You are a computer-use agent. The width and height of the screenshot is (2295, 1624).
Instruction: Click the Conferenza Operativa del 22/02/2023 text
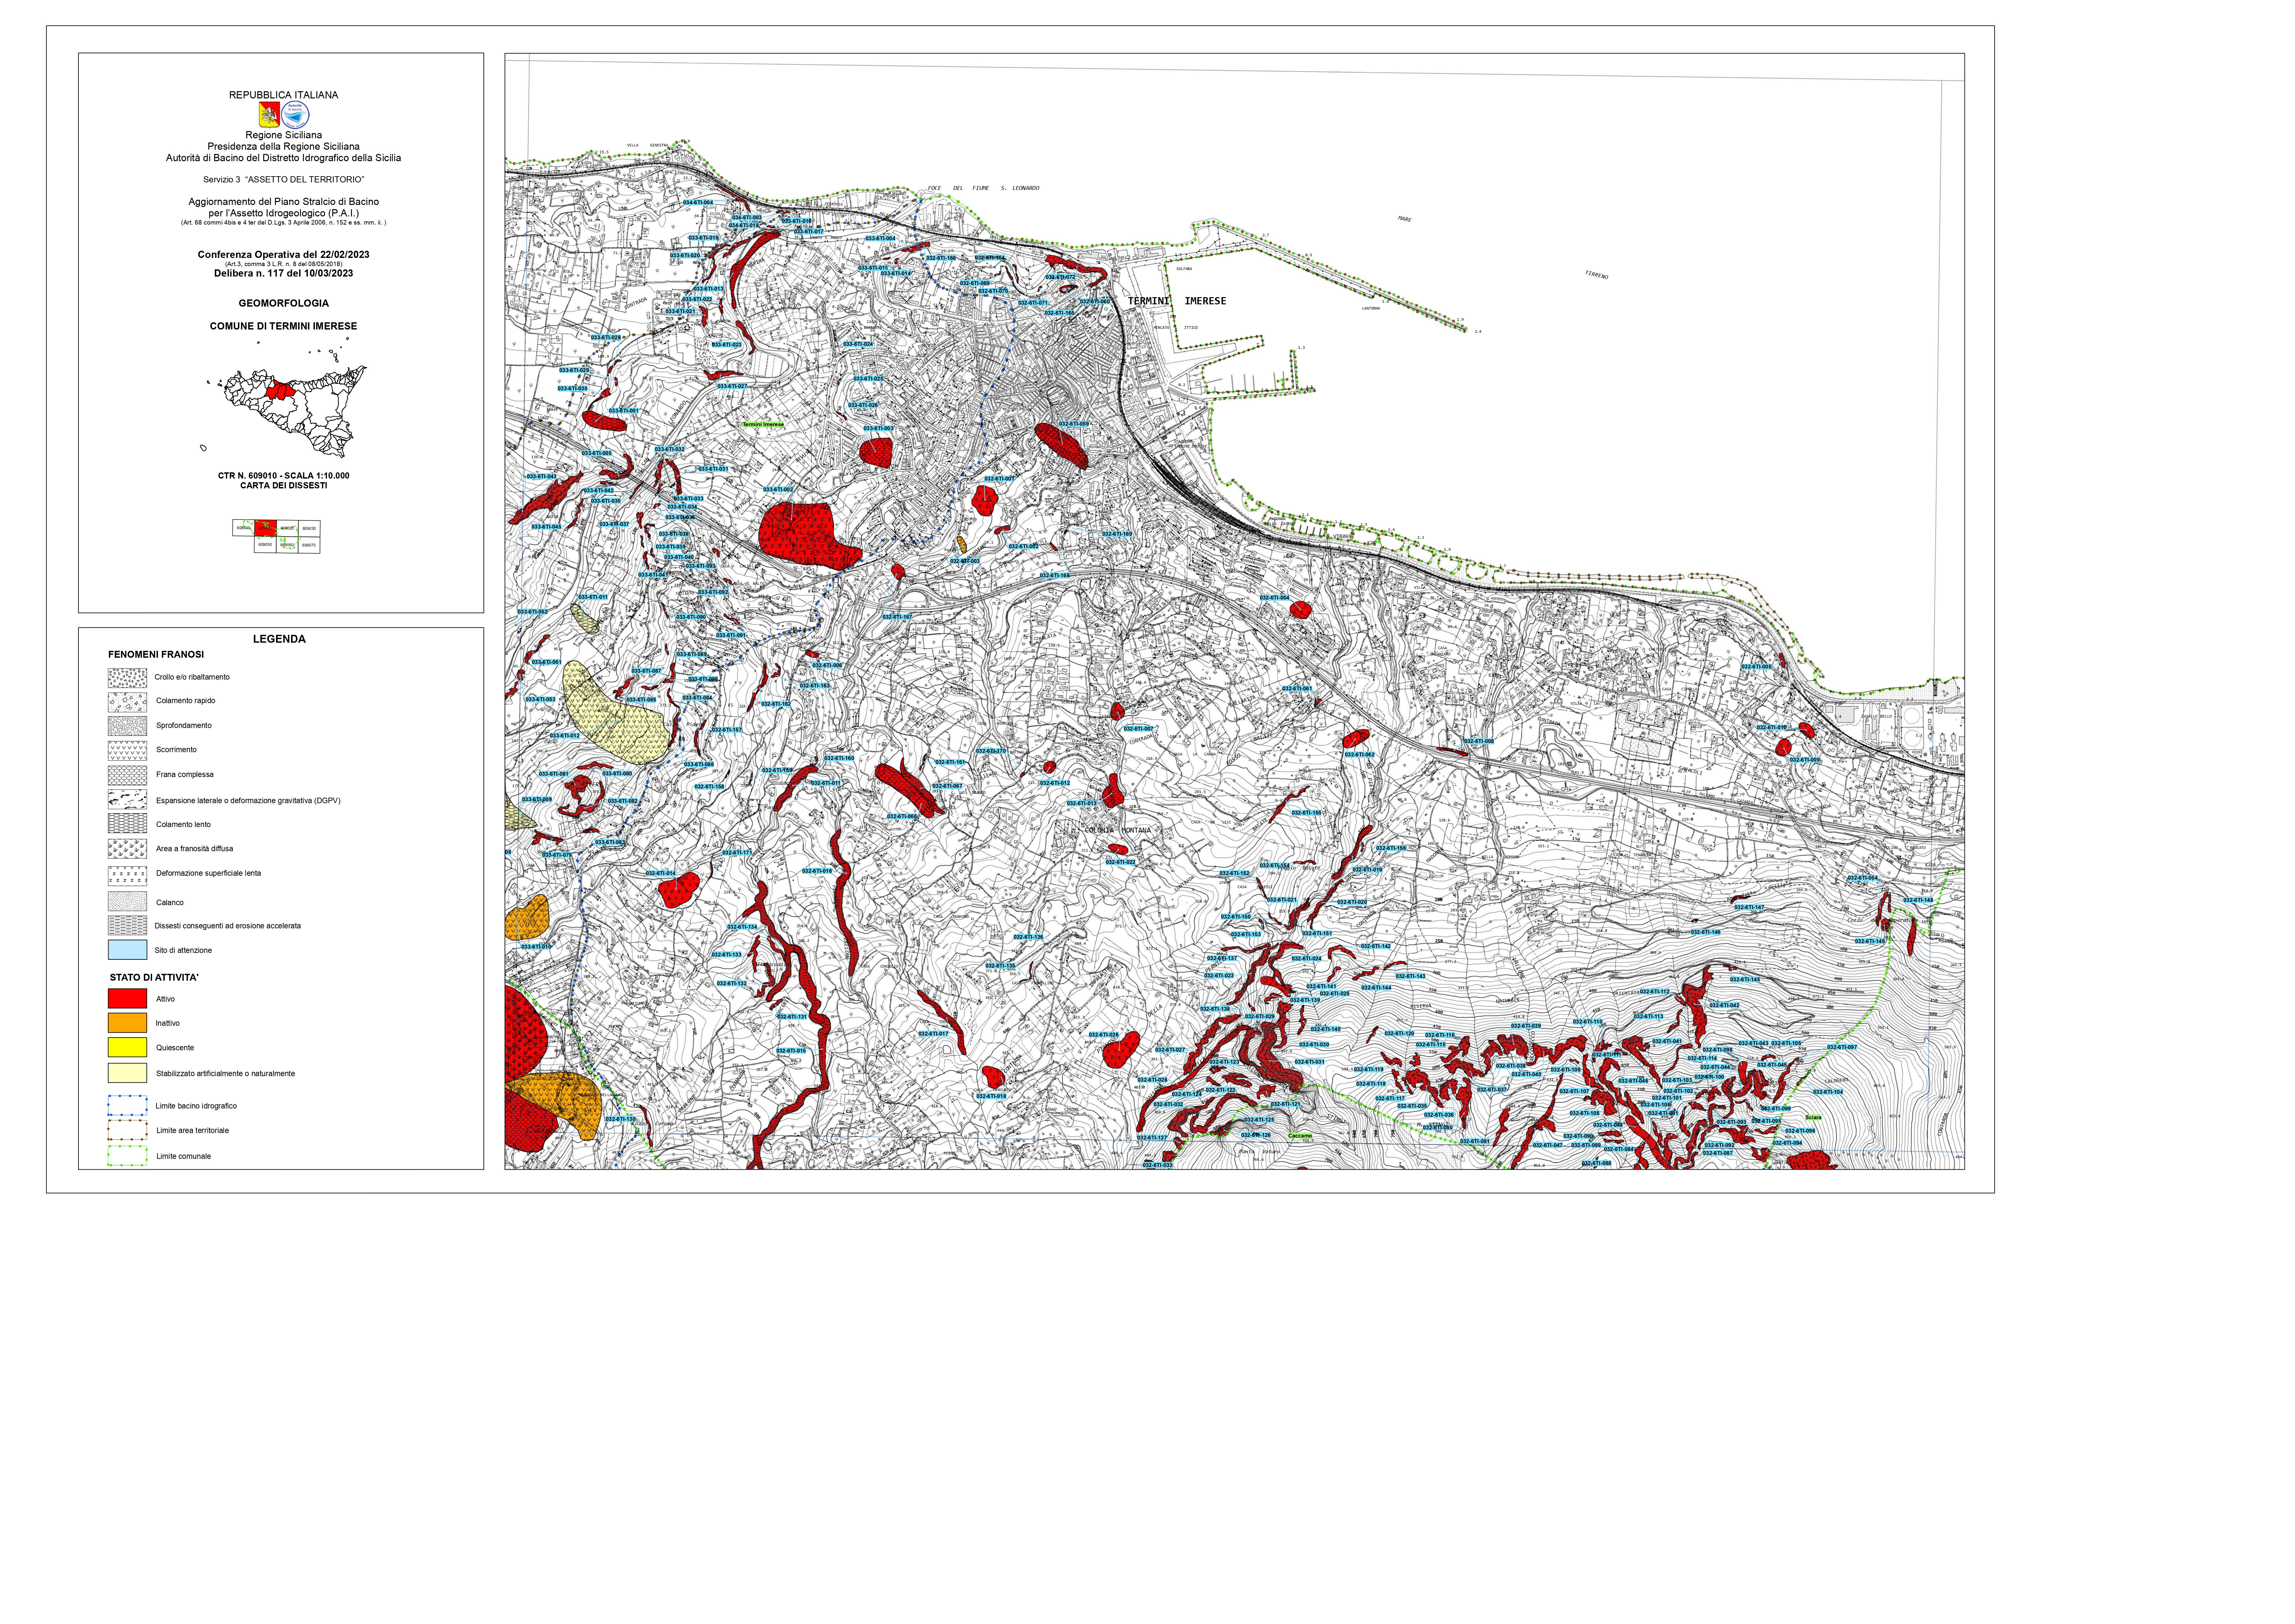click(x=284, y=255)
